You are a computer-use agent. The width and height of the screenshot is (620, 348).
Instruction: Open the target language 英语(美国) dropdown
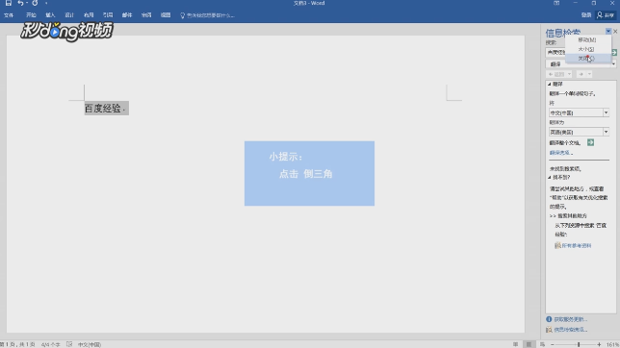click(x=606, y=132)
